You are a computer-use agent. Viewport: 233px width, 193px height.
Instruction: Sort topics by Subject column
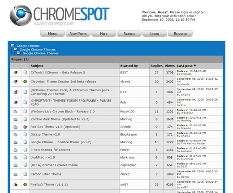point(37,66)
